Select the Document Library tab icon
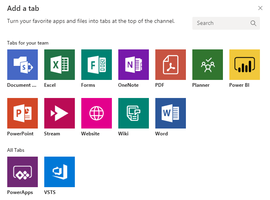270x200 pixels. (23, 65)
